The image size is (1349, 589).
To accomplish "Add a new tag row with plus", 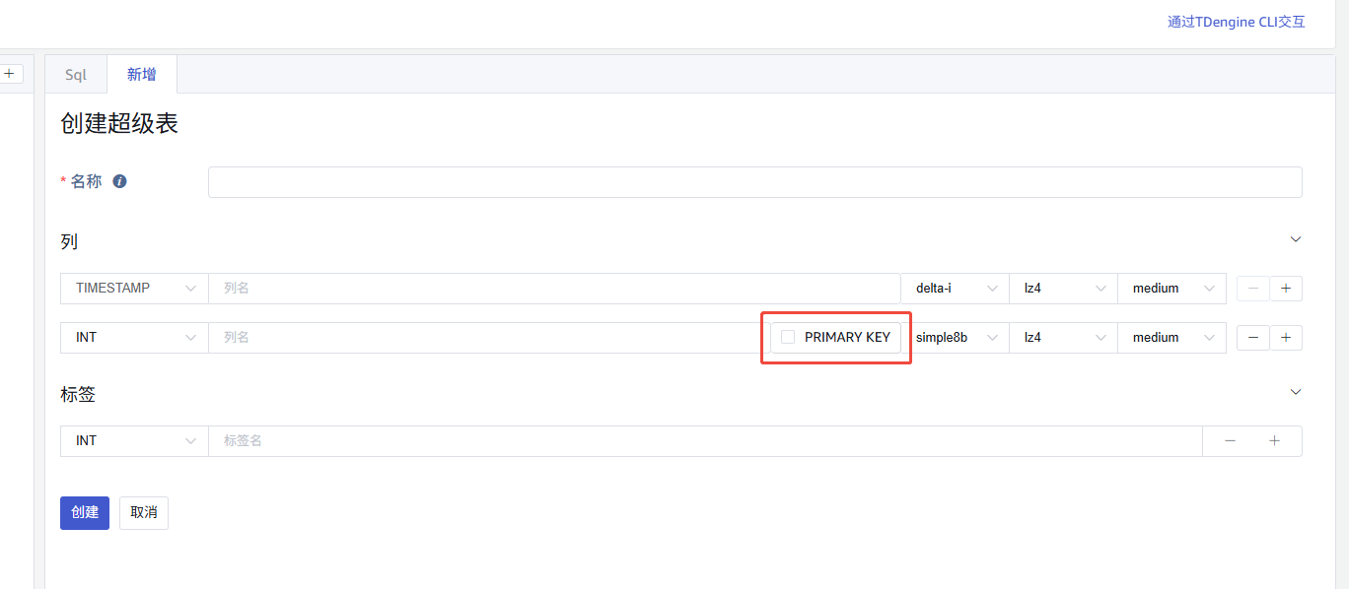I will pos(1274,441).
